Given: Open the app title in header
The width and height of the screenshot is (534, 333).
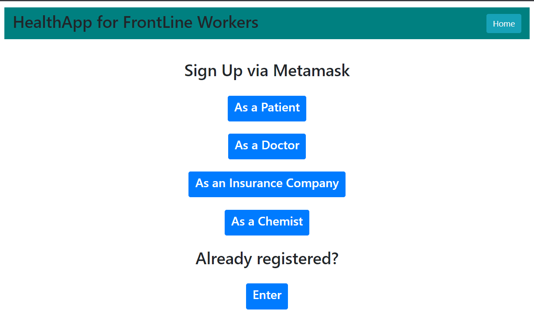Looking at the screenshot, I should (x=136, y=23).
